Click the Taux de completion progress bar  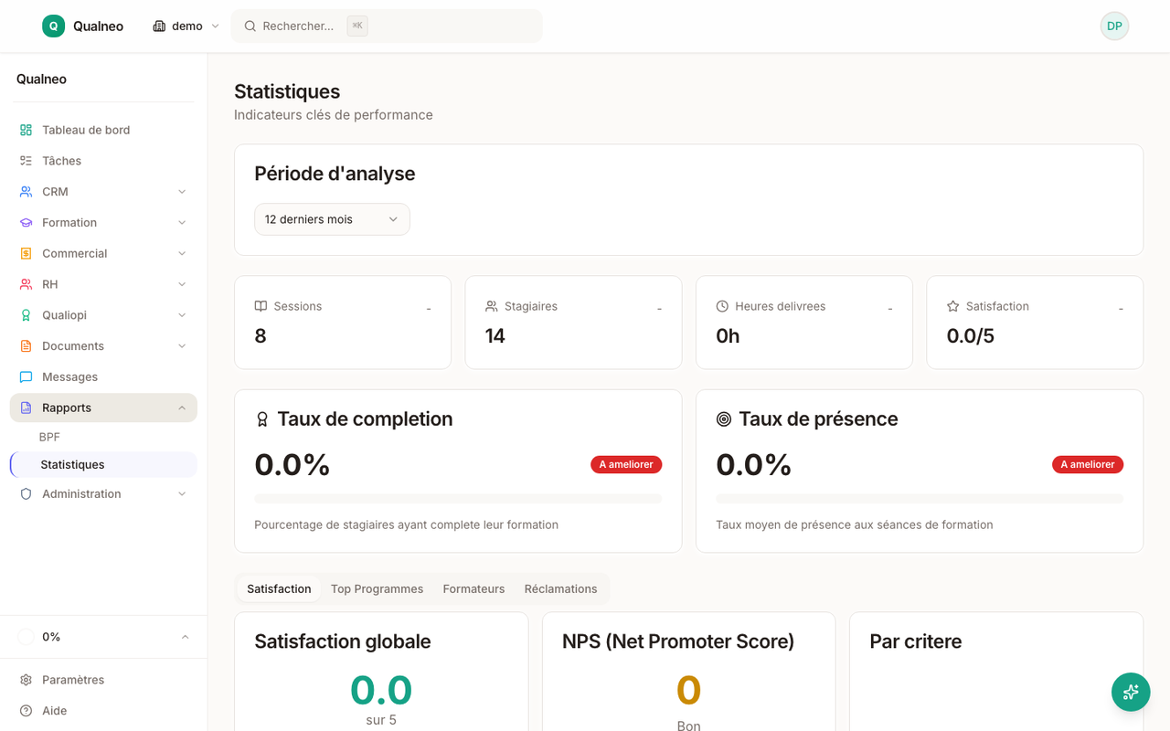458,499
